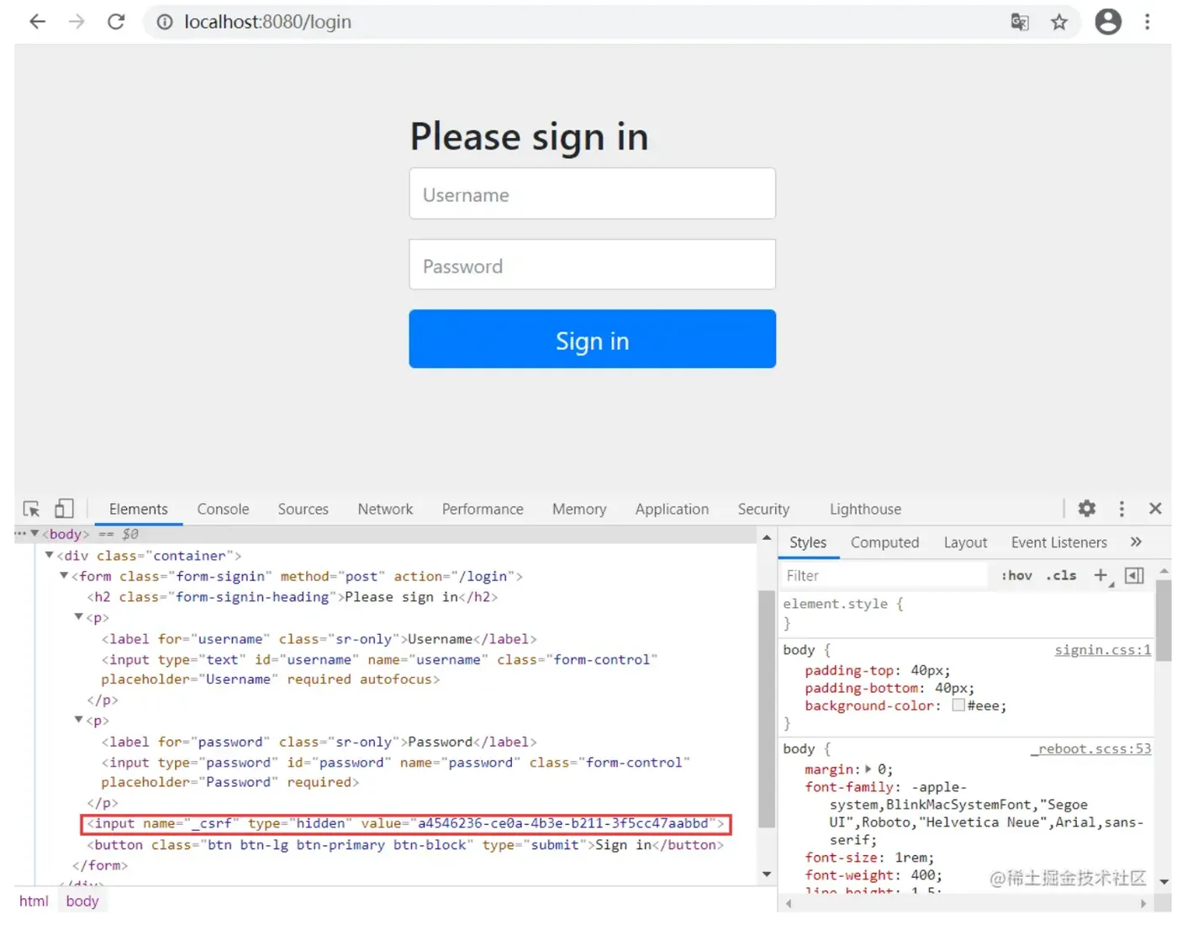
Task: Open signin.css:1 source link
Action: click(1103, 649)
